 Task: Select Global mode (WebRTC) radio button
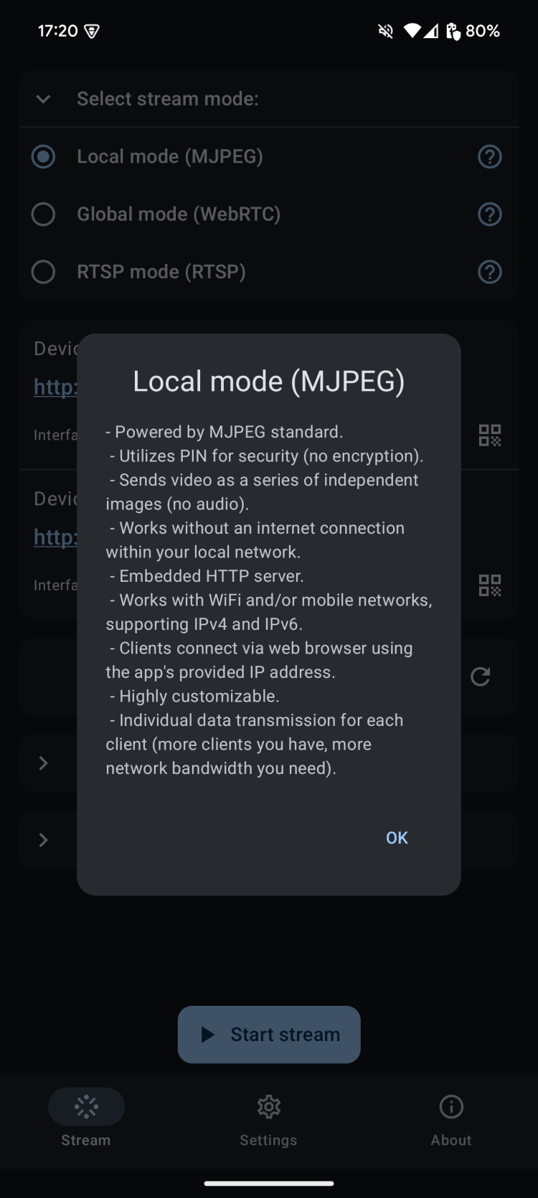click(x=43, y=214)
